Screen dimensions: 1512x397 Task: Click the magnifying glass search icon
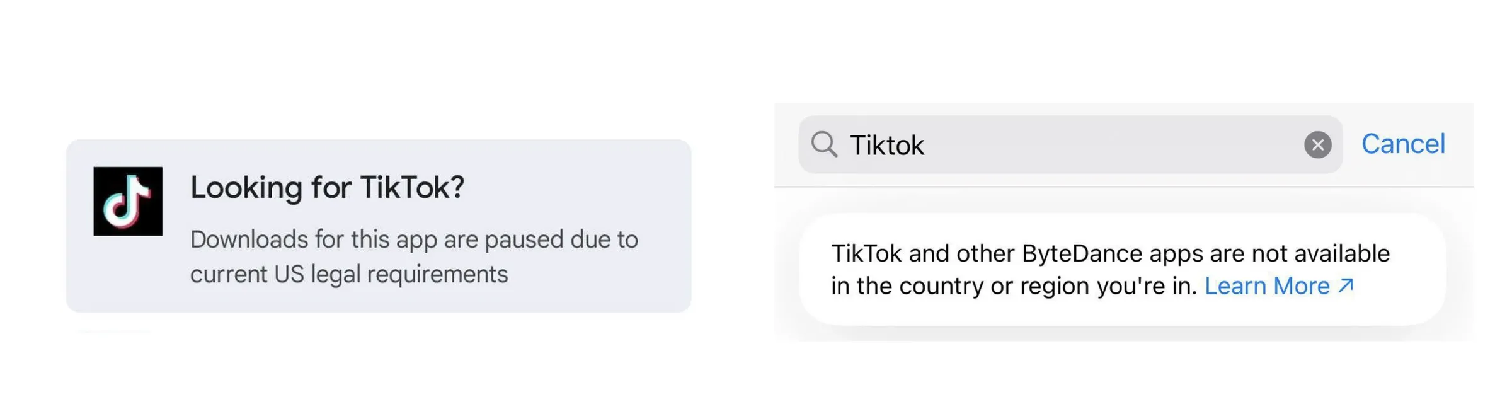pos(824,144)
